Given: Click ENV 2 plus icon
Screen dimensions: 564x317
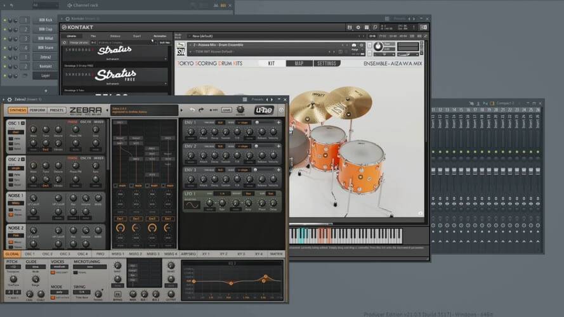Looking at the screenshot, I should 279,146.
